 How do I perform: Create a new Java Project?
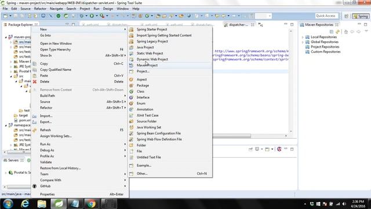pos(170,48)
